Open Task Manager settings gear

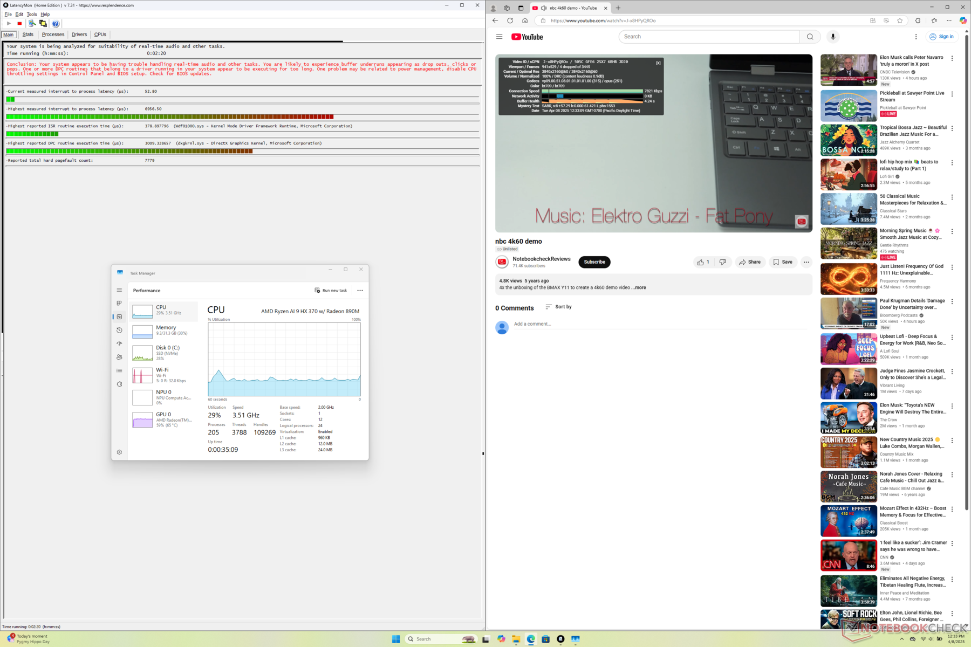(119, 452)
